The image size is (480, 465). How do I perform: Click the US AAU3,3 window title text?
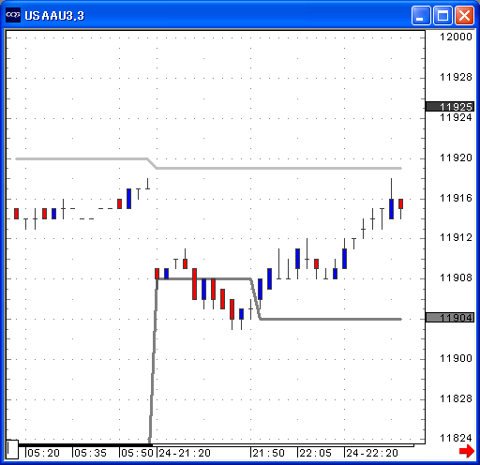point(54,16)
